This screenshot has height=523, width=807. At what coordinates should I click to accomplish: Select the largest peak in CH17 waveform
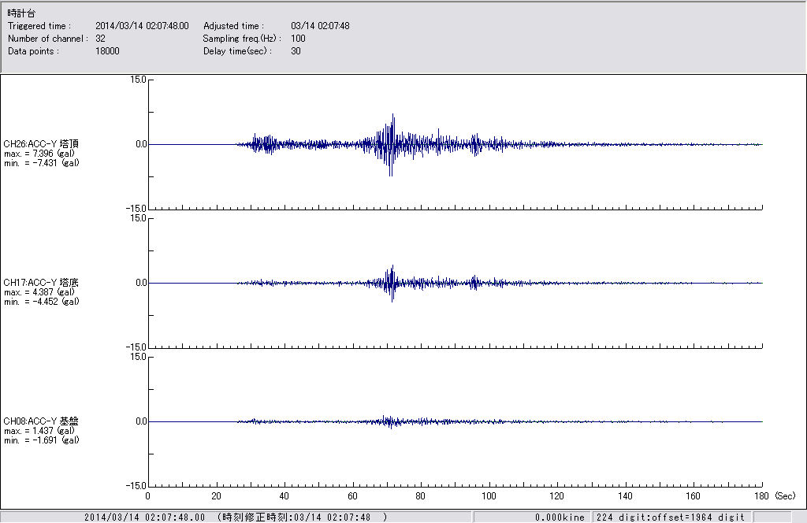392,267
